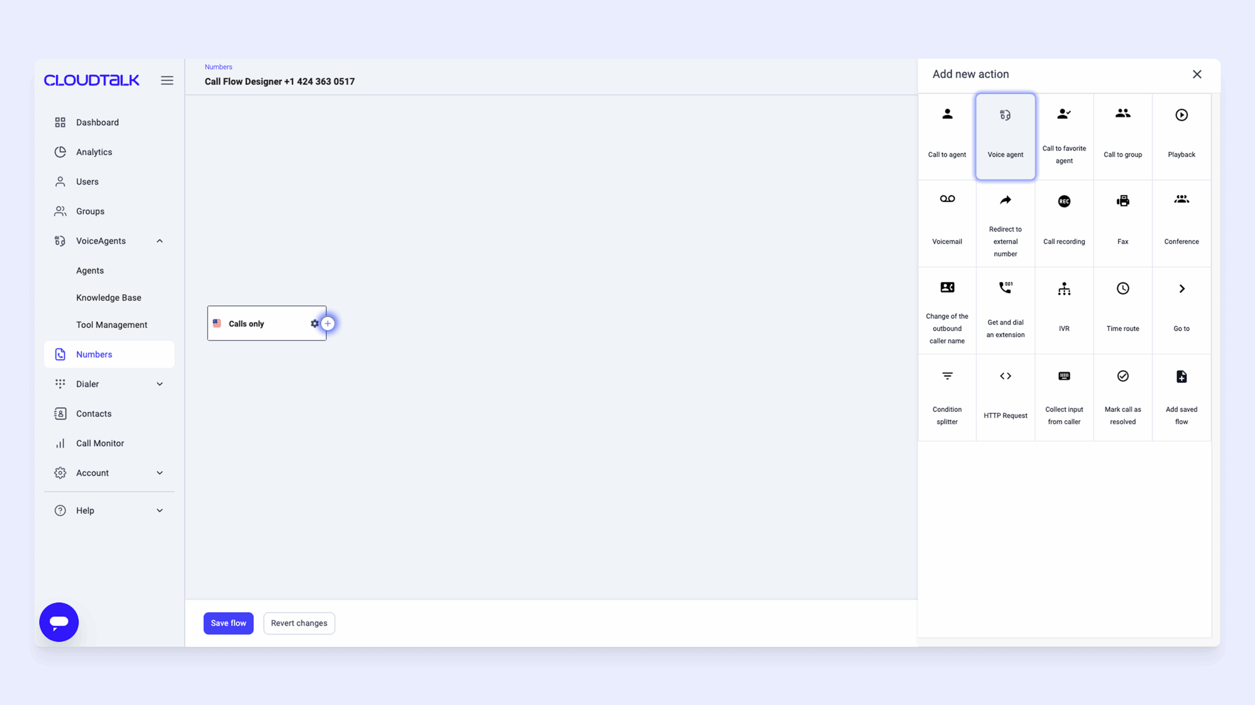Toggle the sidebar hamburger menu

point(167,80)
